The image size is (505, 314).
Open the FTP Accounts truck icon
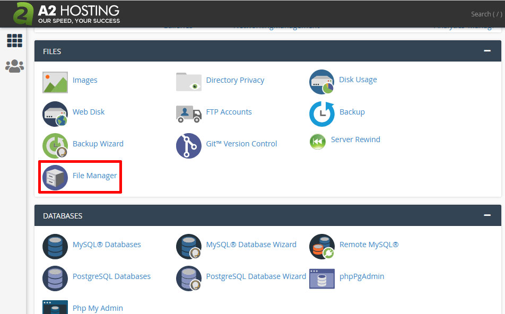[188, 113]
